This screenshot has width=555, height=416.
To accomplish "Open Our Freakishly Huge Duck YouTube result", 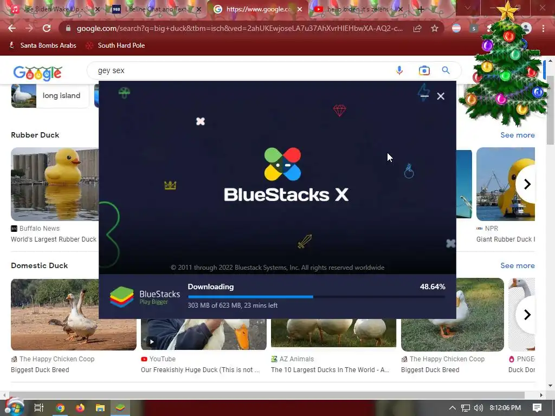I will 200,369.
